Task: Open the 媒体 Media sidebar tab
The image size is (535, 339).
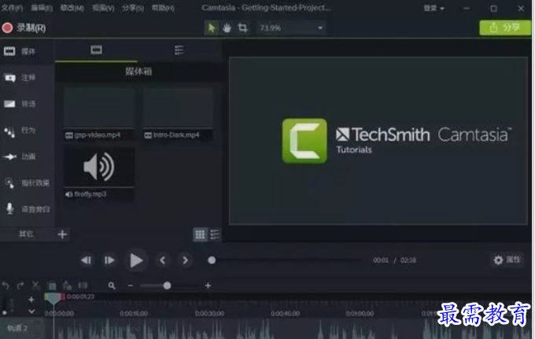Action: (x=28, y=51)
